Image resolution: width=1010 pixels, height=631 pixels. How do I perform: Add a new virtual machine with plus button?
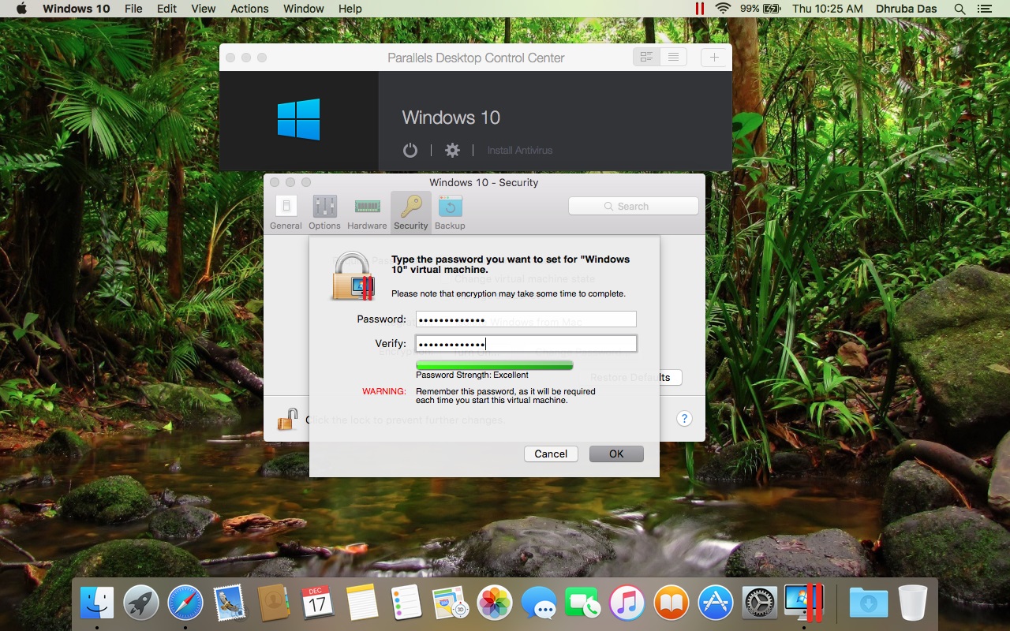pos(714,58)
